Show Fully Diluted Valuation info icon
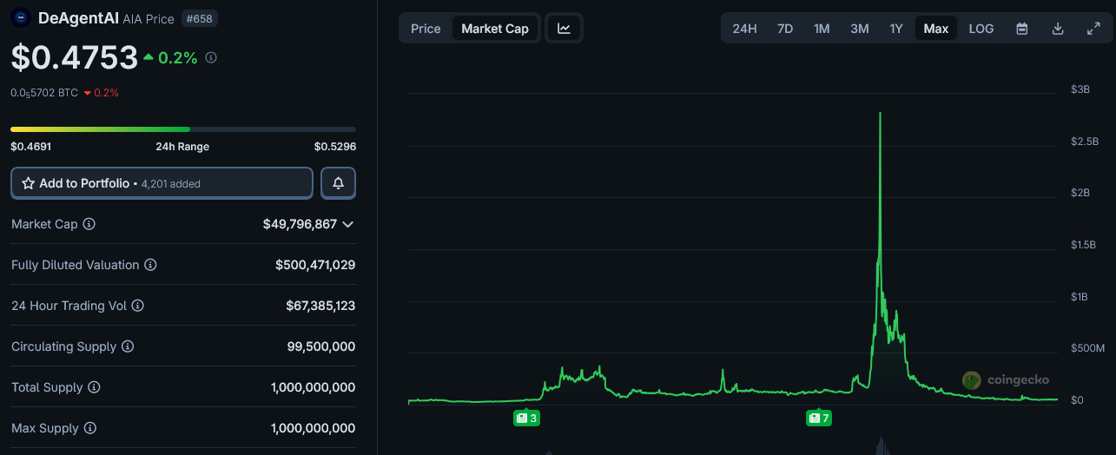 pyautogui.click(x=150, y=265)
